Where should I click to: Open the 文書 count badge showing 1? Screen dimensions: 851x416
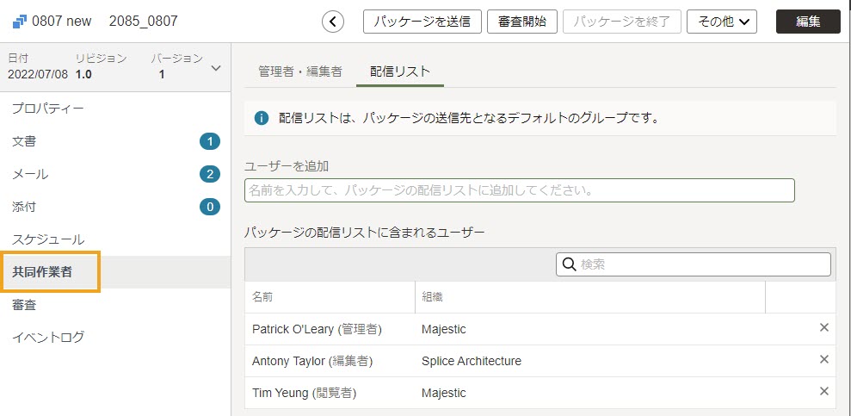[209, 142]
